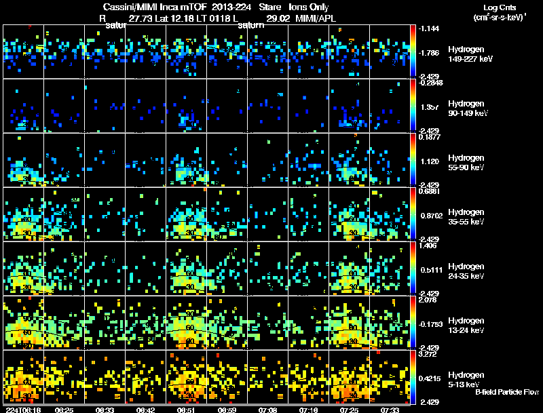Open the 13-24 keV image panel at 07:25
The height and width of the screenshot is (413, 543).
[349, 323]
